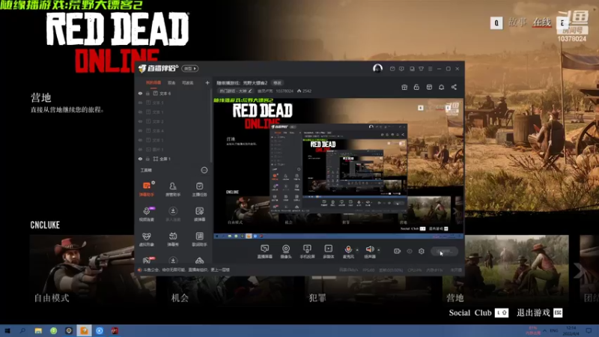The width and height of the screenshot is (599, 337).
Task: Open File Explorer from the taskbar
Action: (38, 330)
